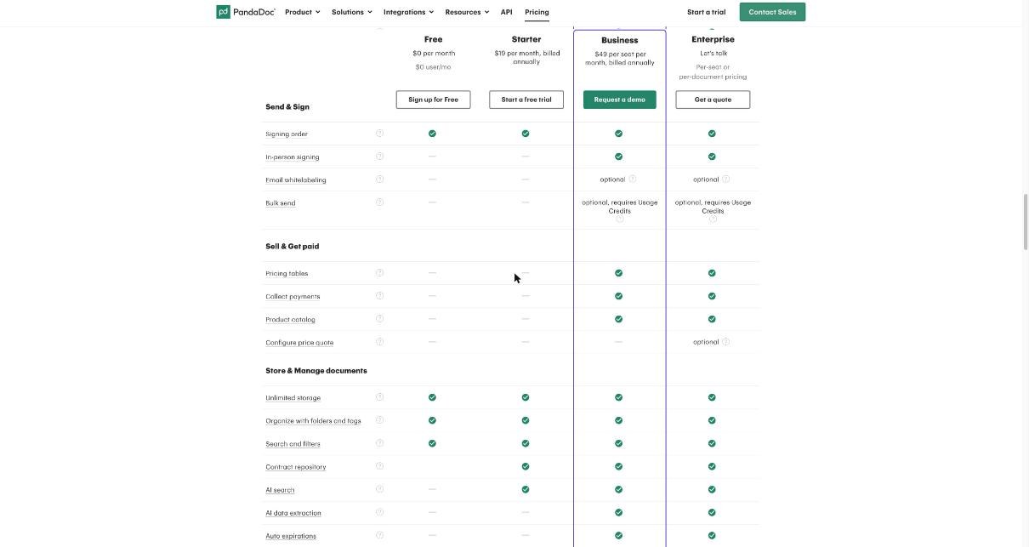Click the Start a trial link
The image size is (1029, 547).
tap(706, 12)
